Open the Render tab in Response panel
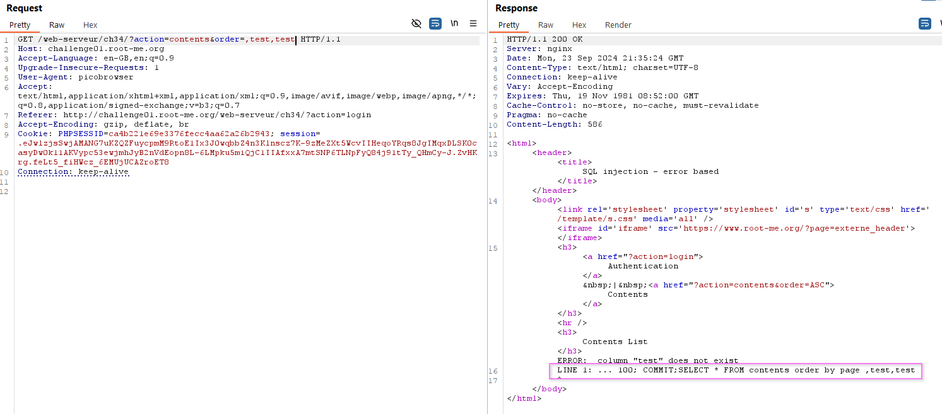 click(x=618, y=25)
